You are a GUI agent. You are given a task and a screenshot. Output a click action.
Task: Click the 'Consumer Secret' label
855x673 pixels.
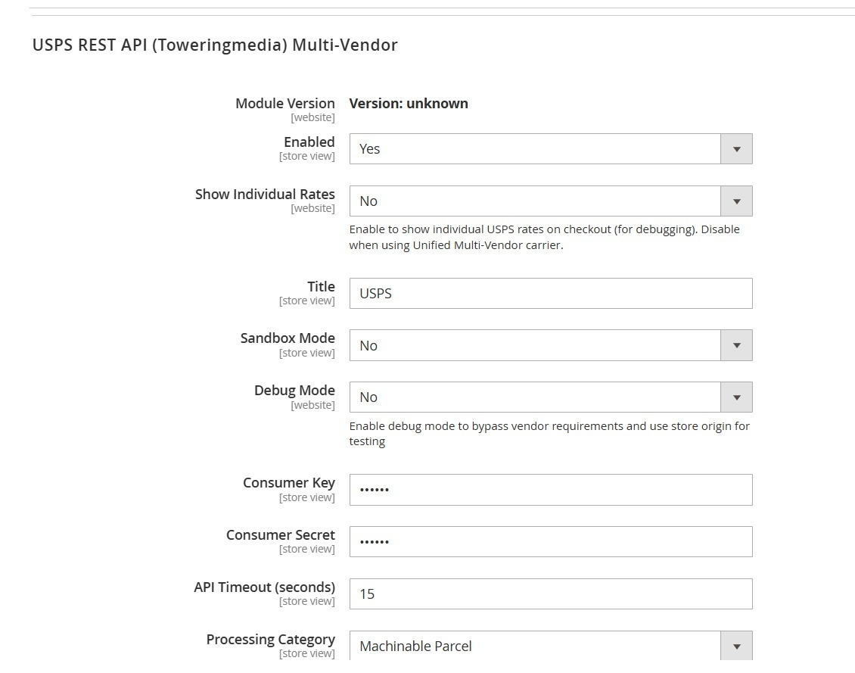pyautogui.click(x=281, y=535)
